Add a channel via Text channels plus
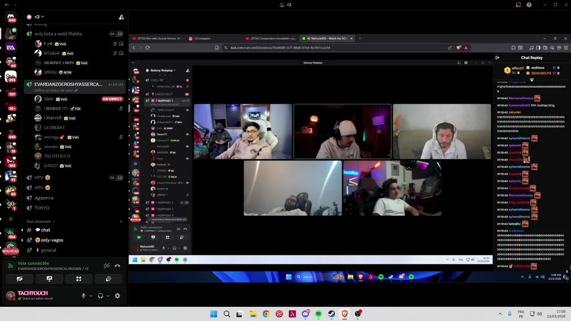This screenshot has width=571, height=321. point(121,222)
